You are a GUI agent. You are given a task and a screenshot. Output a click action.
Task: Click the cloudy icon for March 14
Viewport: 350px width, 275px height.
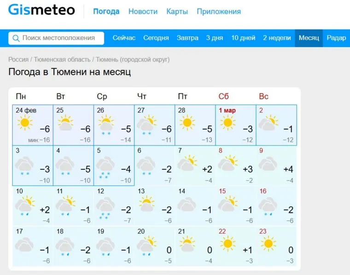coord(187,204)
